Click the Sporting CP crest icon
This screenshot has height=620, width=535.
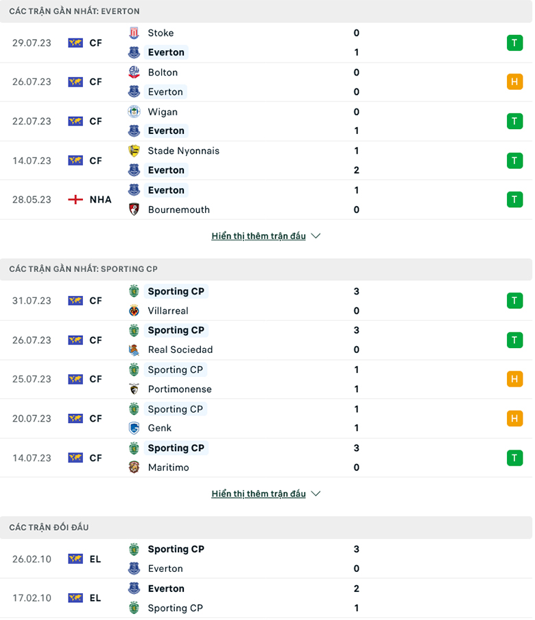tap(134, 291)
